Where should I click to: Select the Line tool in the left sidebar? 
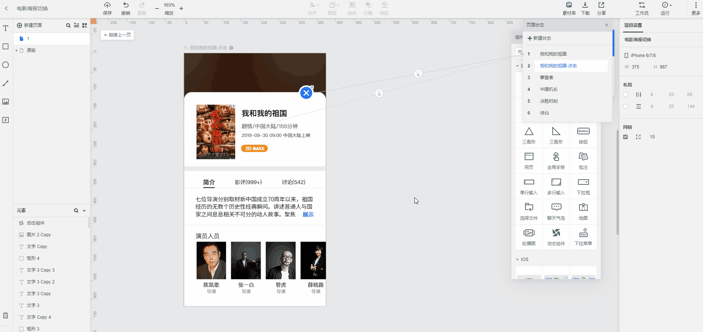[6, 83]
